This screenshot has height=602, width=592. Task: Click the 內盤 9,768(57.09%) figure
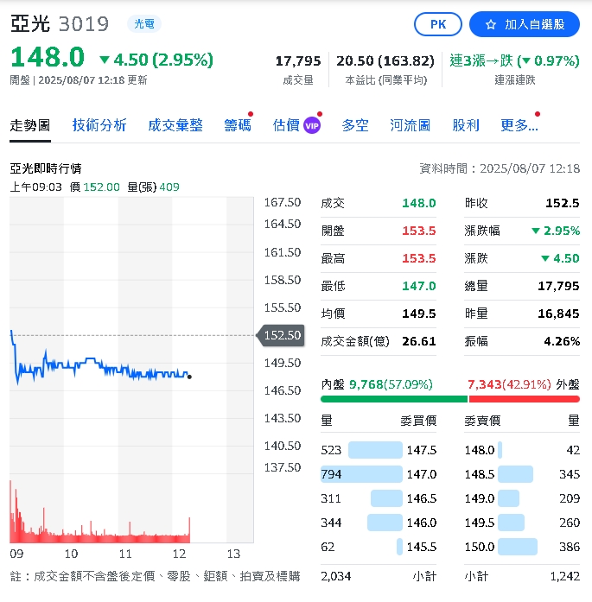click(x=391, y=384)
